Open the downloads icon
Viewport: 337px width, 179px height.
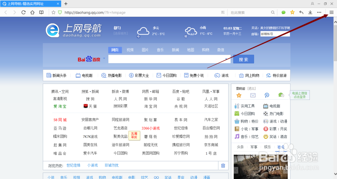tap(310, 12)
